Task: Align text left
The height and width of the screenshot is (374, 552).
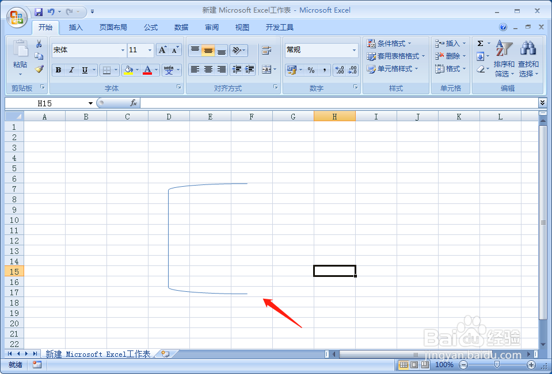Action: (x=195, y=70)
